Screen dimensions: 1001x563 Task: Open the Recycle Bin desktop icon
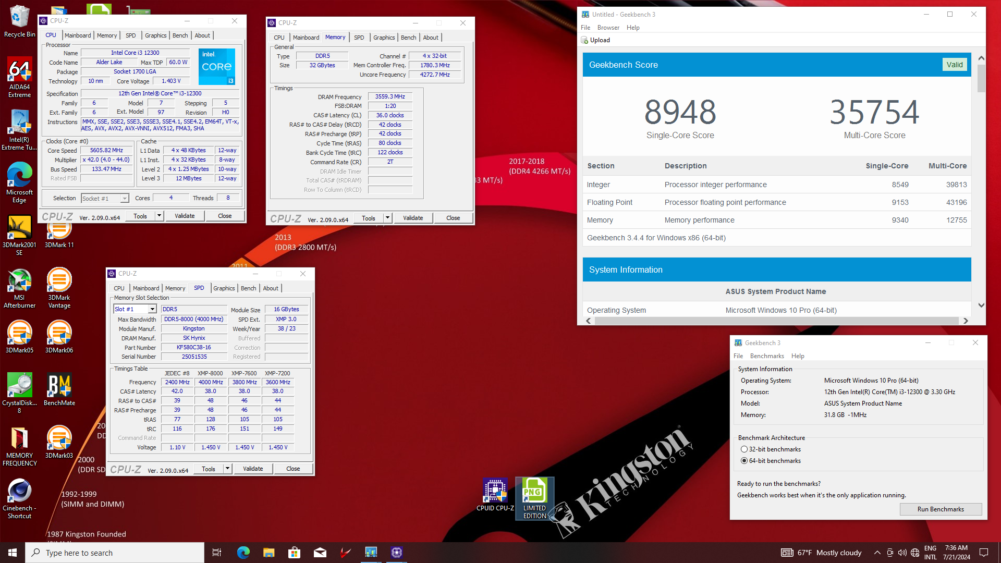click(x=19, y=21)
